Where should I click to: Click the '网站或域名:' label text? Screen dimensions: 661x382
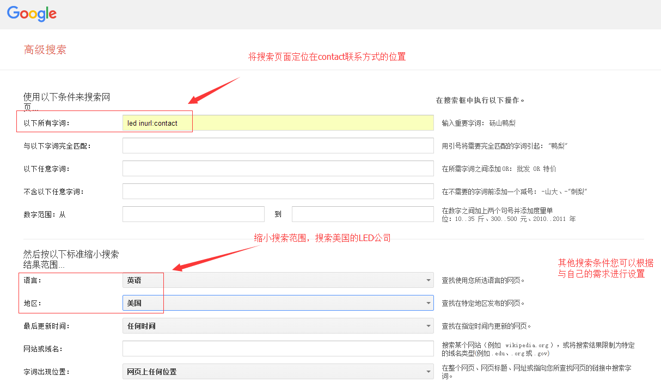click(x=43, y=349)
